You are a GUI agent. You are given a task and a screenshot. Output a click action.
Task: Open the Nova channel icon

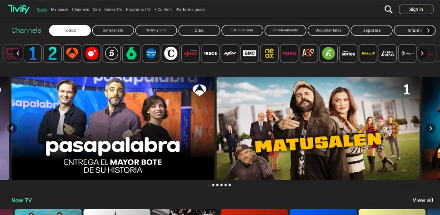click(289, 53)
